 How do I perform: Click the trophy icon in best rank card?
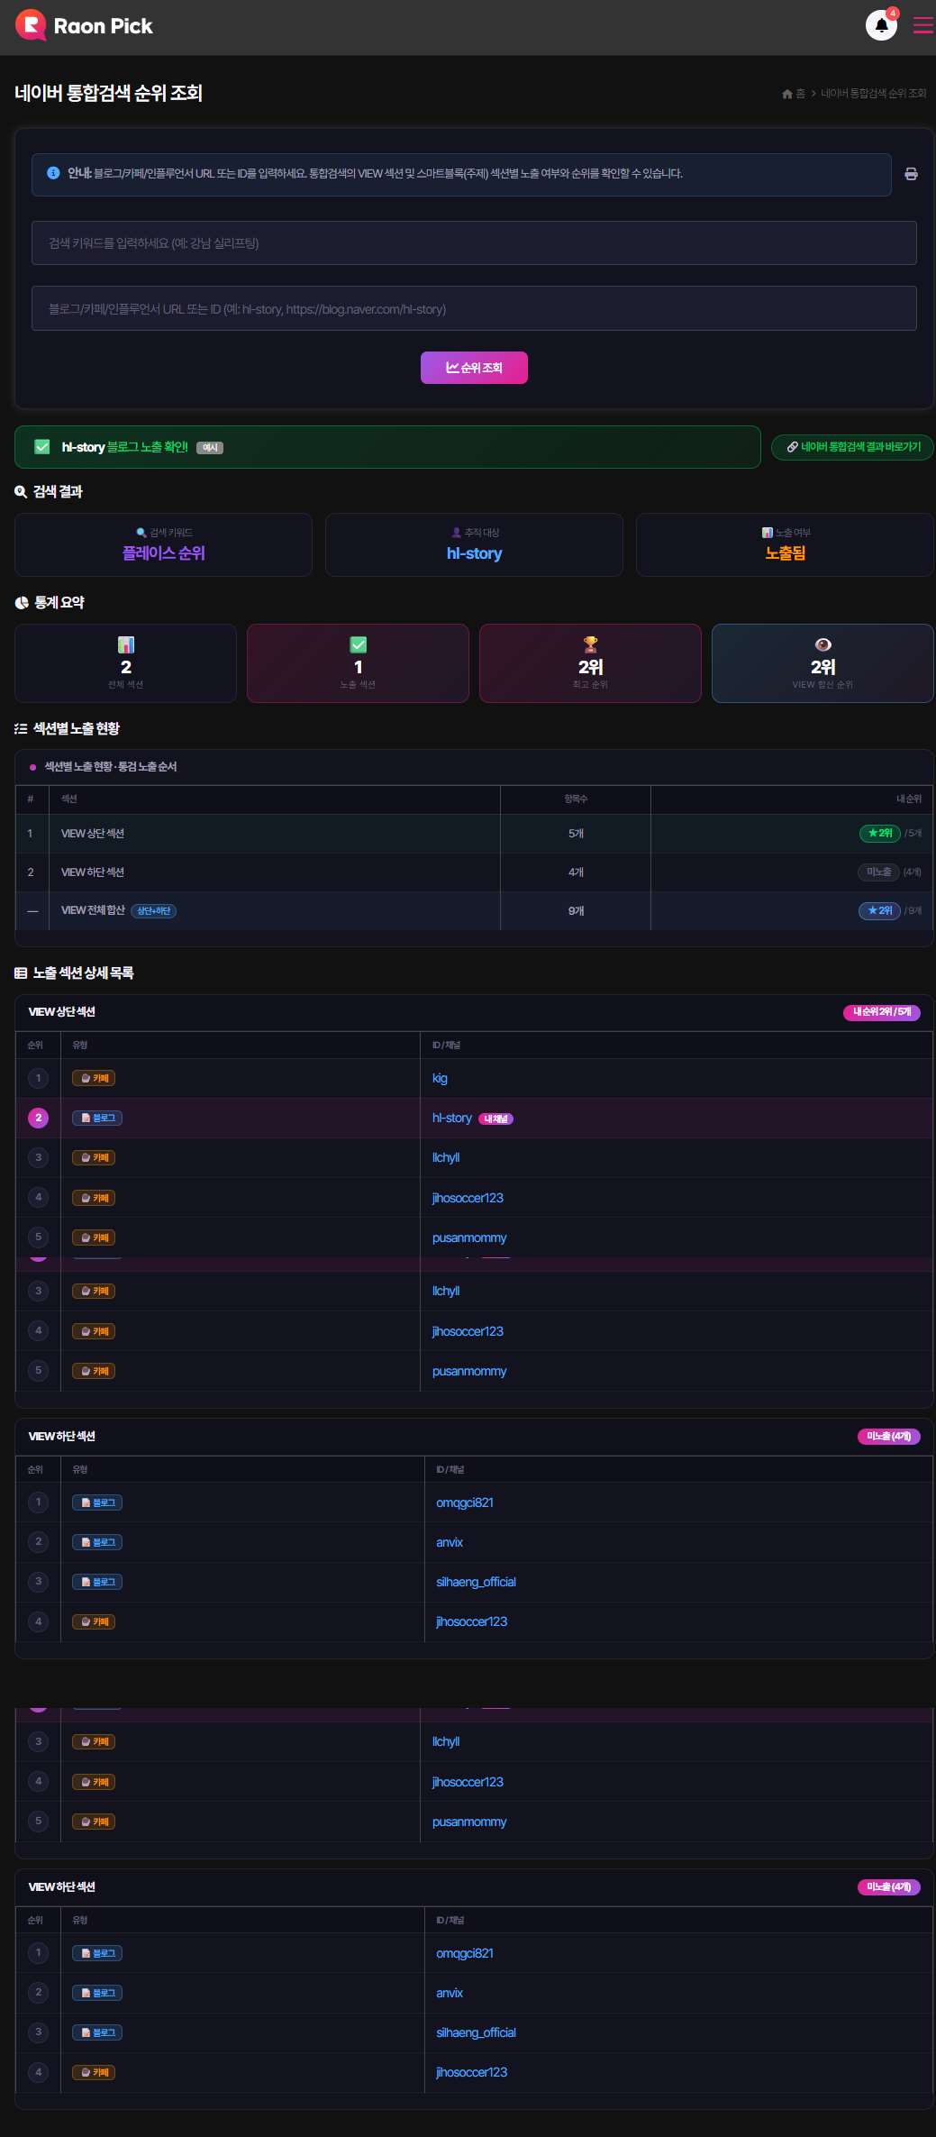pos(590,644)
